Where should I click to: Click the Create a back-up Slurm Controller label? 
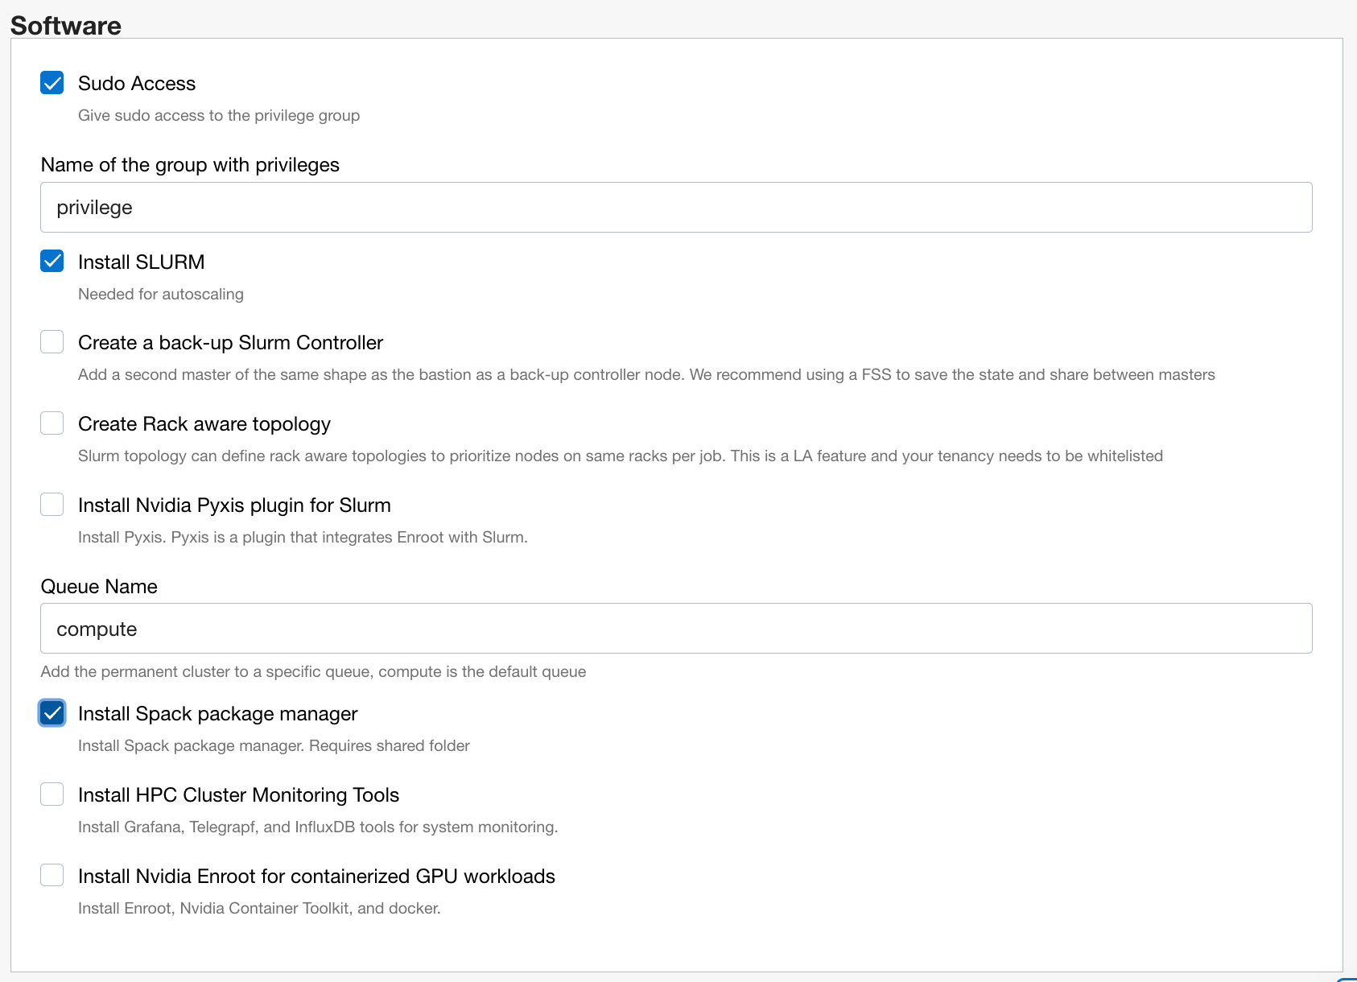pos(231,343)
